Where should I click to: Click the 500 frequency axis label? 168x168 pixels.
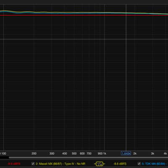pos(74,153)
